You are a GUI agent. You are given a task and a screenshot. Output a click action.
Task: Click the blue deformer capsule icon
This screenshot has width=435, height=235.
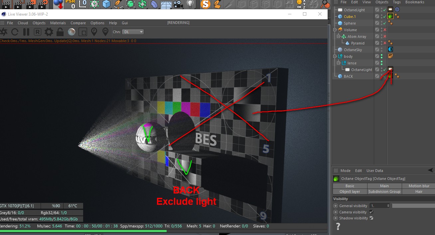coord(155,4)
